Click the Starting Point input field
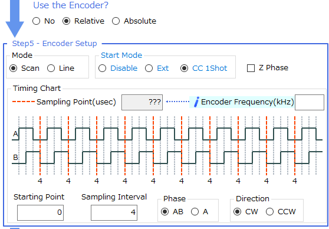 (x=40, y=212)
